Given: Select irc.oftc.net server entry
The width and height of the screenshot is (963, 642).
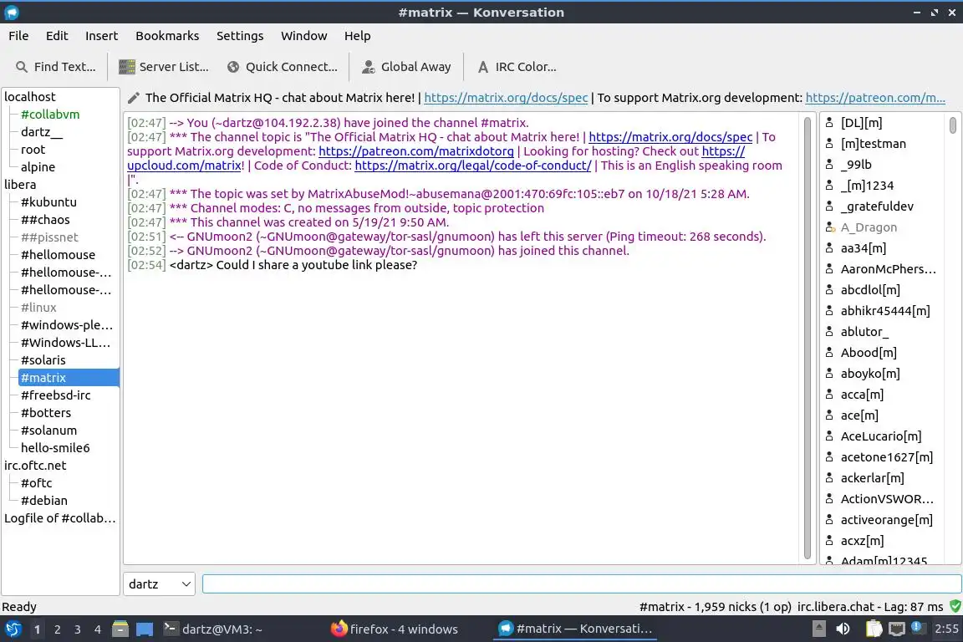Looking at the screenshot, I should pos(35,465).
